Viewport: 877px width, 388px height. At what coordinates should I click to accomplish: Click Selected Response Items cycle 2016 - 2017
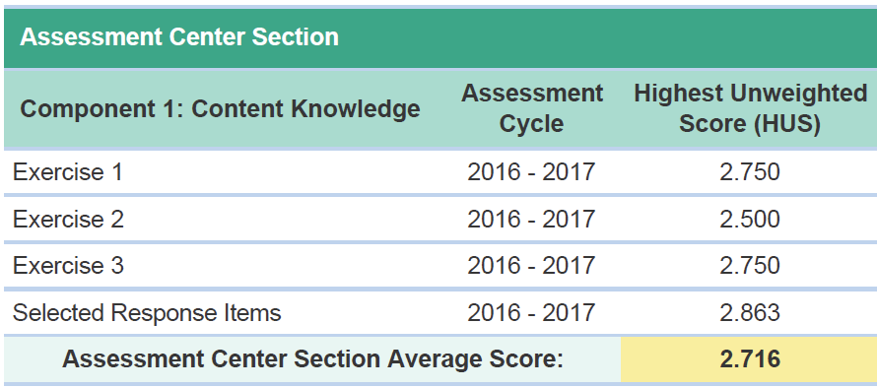pos(531,312)
